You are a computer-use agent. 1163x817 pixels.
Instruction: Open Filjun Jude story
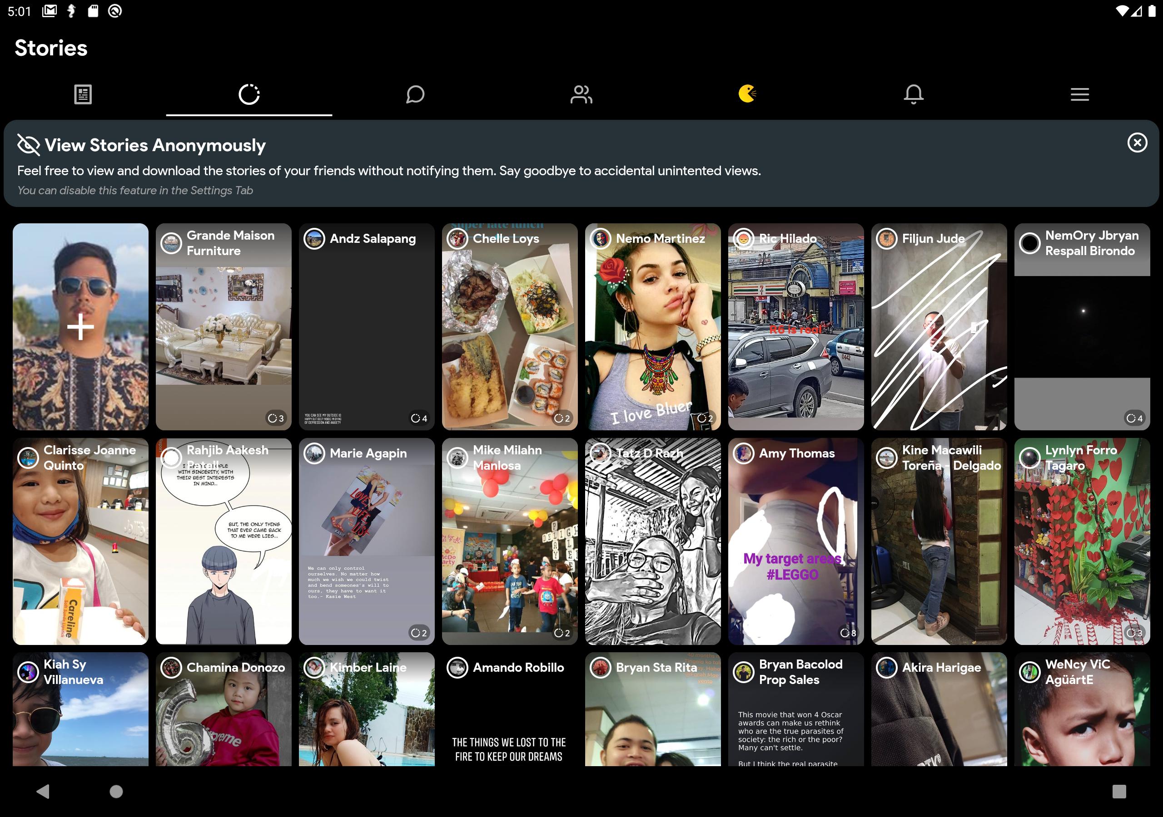pos(939,326)
